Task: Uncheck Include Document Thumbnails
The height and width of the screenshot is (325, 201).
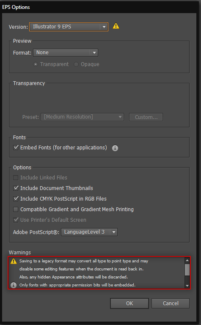Action: (x=16, y=188)
